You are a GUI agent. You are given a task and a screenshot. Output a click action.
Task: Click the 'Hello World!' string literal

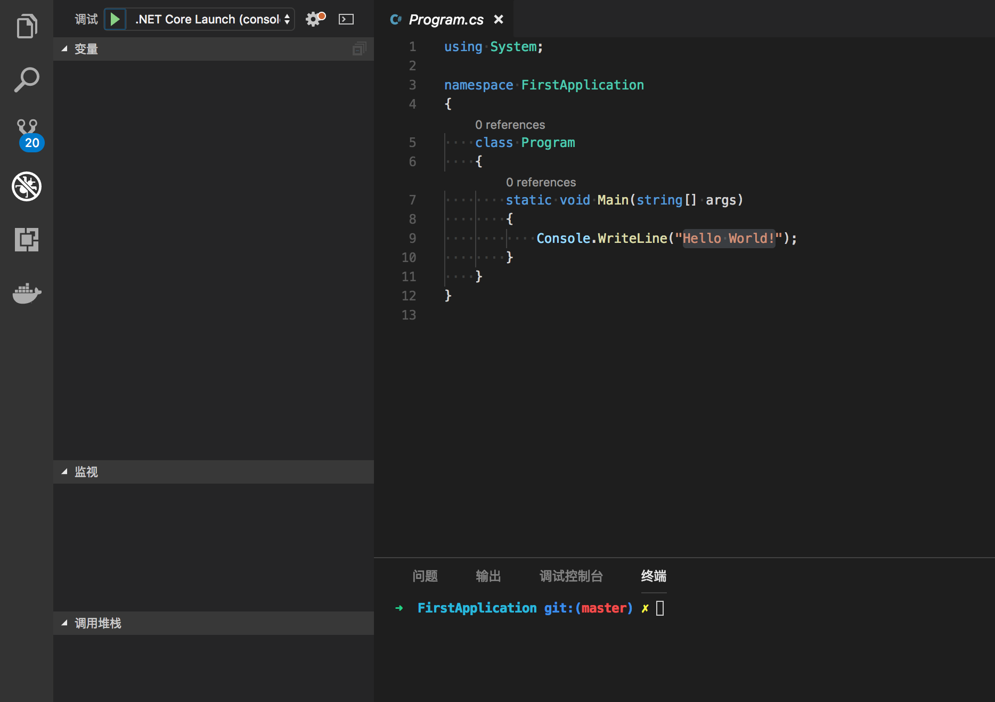[x=729, y=238]
